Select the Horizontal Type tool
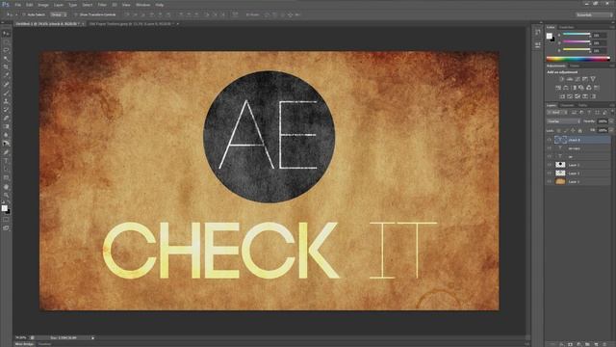Screen dimensions: 616x347 tap(6, 161)
